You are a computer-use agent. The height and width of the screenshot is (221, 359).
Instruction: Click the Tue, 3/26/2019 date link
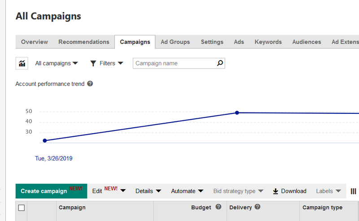point(53,158)
